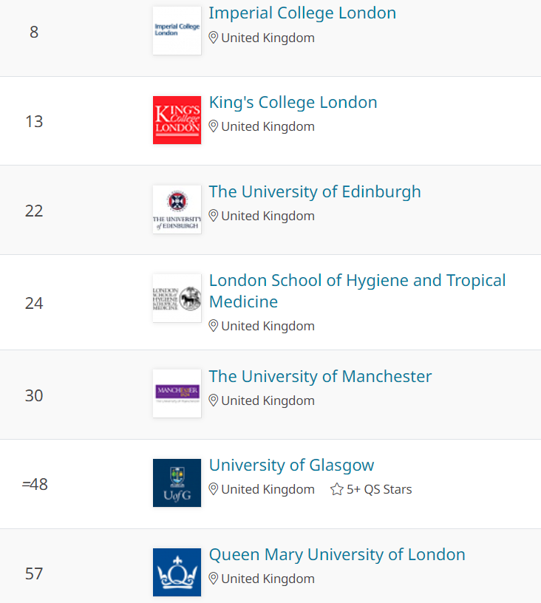Click the Imperial College London logo thumbnail
Image resolution: width=541 pixels, height=603 pixels.
(x=177, y=30)
